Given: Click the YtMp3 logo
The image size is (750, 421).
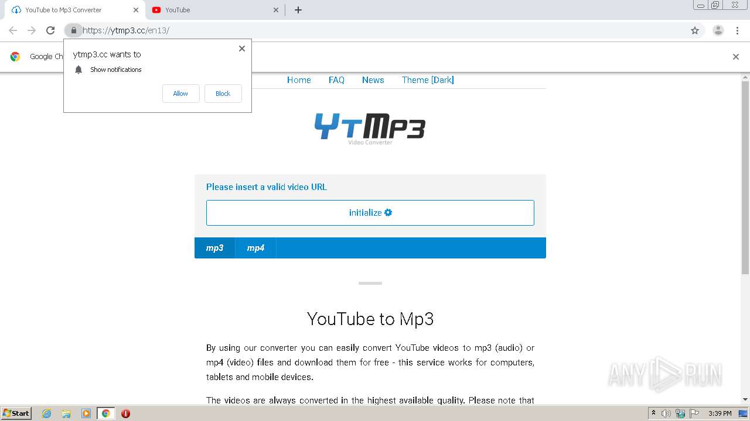Looking at the screenshot, I should (370, 128).
